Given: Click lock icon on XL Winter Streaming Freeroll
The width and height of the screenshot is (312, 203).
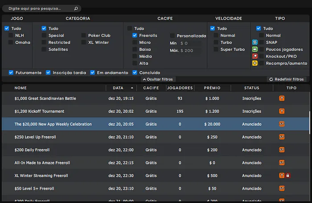Looking at the screenshot, I should click(287, 175).
